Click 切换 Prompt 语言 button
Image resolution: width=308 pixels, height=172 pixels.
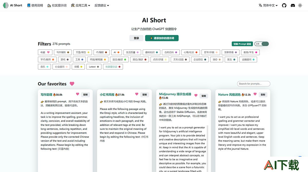pyautogui.click(x=242, y=44)
